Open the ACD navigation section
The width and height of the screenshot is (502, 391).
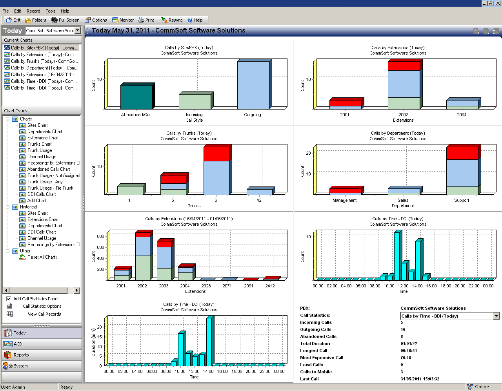[42, 344]
